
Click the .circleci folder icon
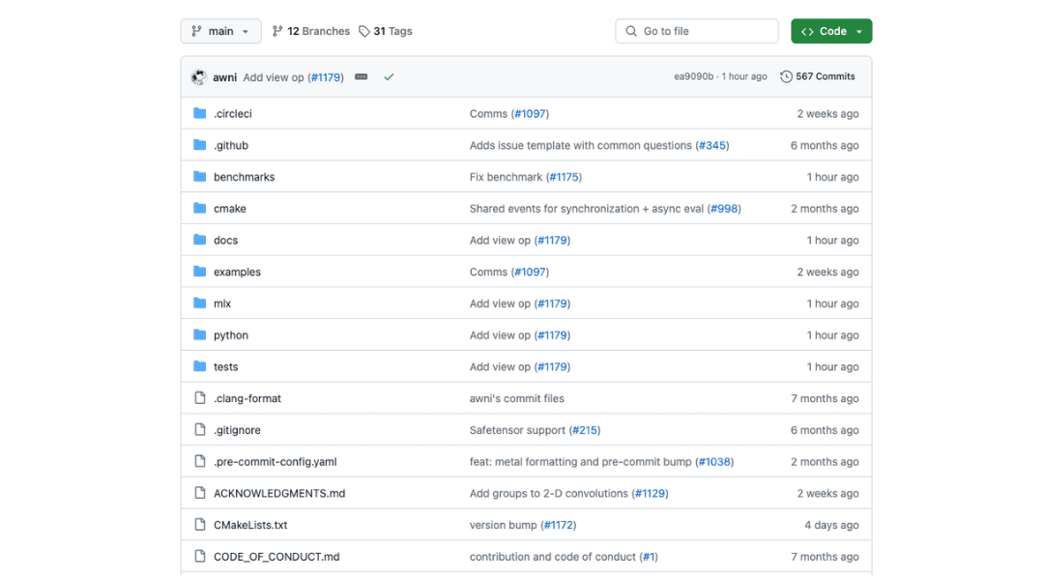200,114
